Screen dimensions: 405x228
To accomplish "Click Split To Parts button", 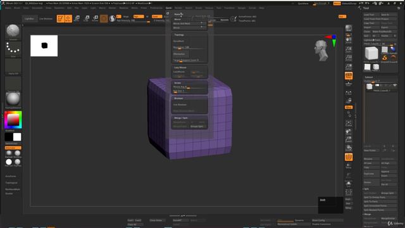I will [x=380, y=201].
